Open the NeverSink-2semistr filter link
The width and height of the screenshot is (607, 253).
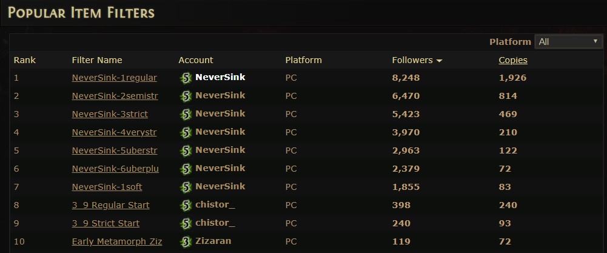coord(115,96)
